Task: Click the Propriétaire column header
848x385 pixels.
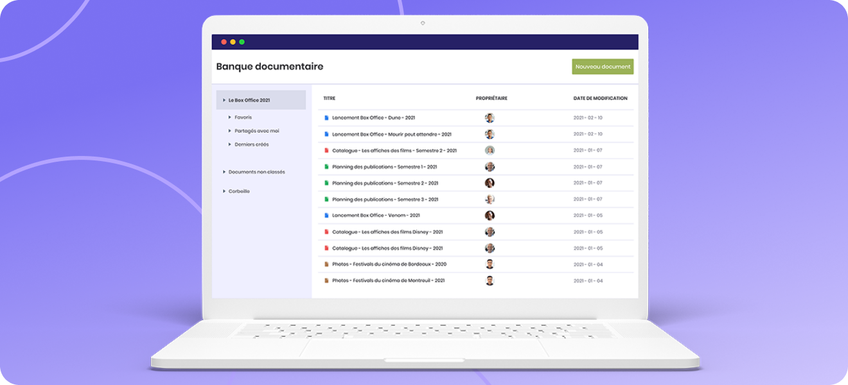Action: 491,99
